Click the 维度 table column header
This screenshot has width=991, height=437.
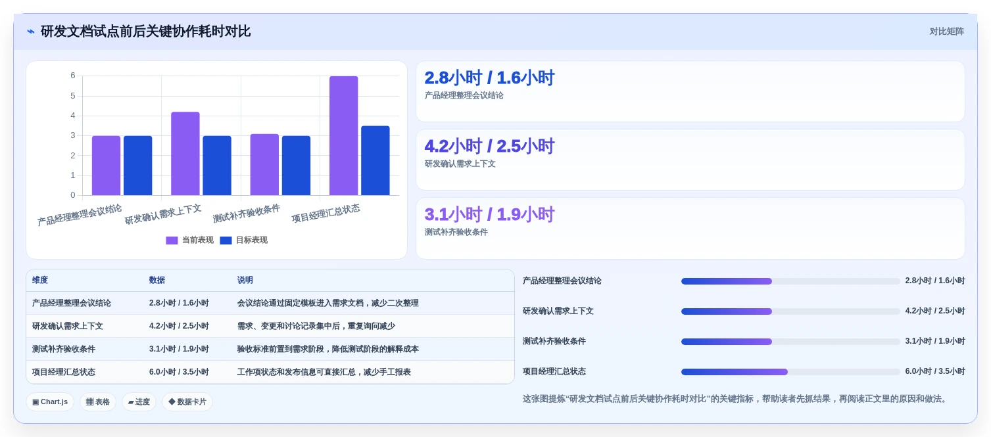click(x=40, y=280)
